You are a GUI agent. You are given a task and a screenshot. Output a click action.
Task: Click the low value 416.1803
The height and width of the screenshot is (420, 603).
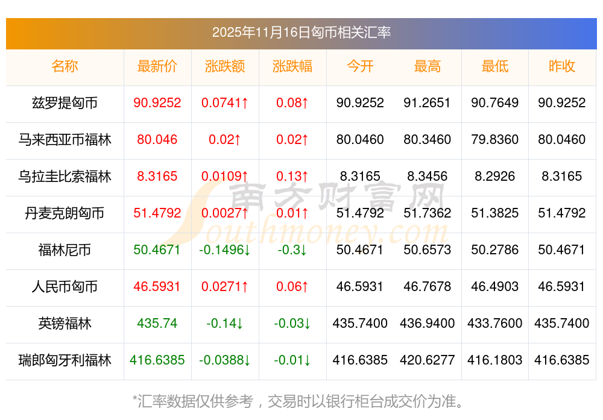[x=495, y=360]
